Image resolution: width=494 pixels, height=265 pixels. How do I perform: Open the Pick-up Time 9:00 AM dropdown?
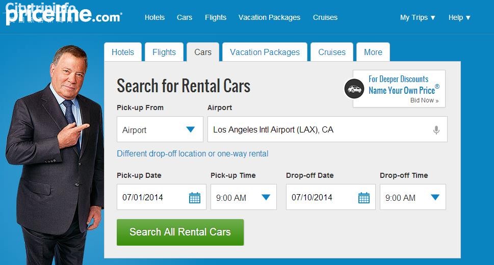point(244,197)
